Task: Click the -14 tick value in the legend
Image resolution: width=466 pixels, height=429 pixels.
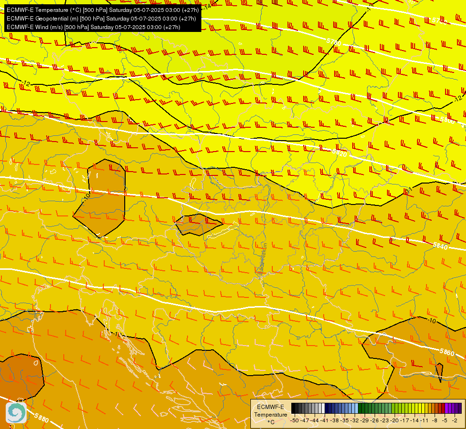Action: 415,420
